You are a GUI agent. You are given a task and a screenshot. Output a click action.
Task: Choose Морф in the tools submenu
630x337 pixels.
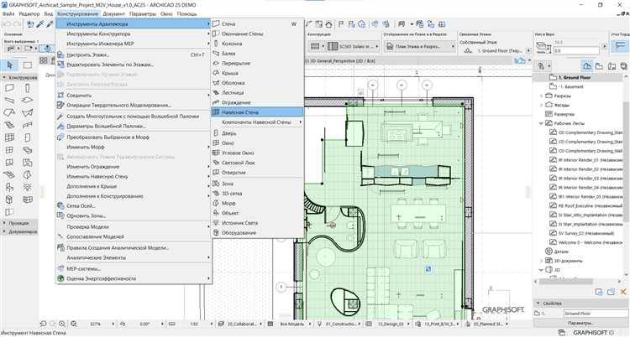(257, 204)
